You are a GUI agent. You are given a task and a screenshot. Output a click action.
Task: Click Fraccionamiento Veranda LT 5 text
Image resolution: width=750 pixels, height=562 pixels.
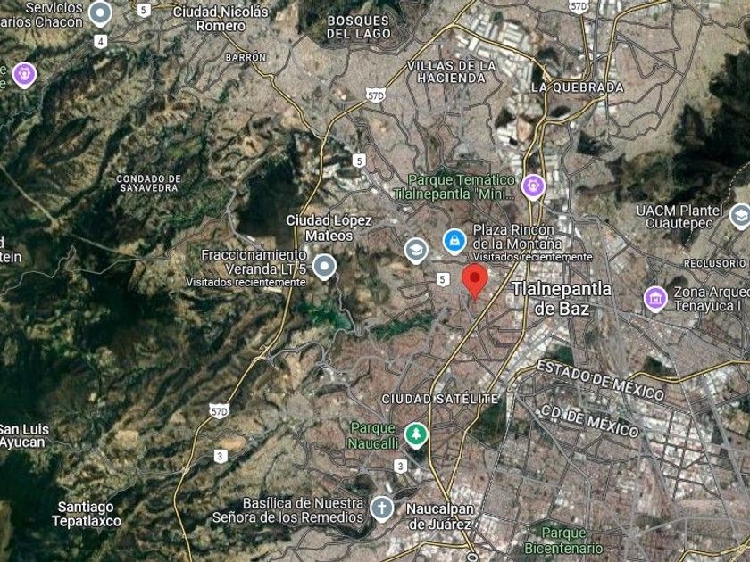[x=254, y=261]
